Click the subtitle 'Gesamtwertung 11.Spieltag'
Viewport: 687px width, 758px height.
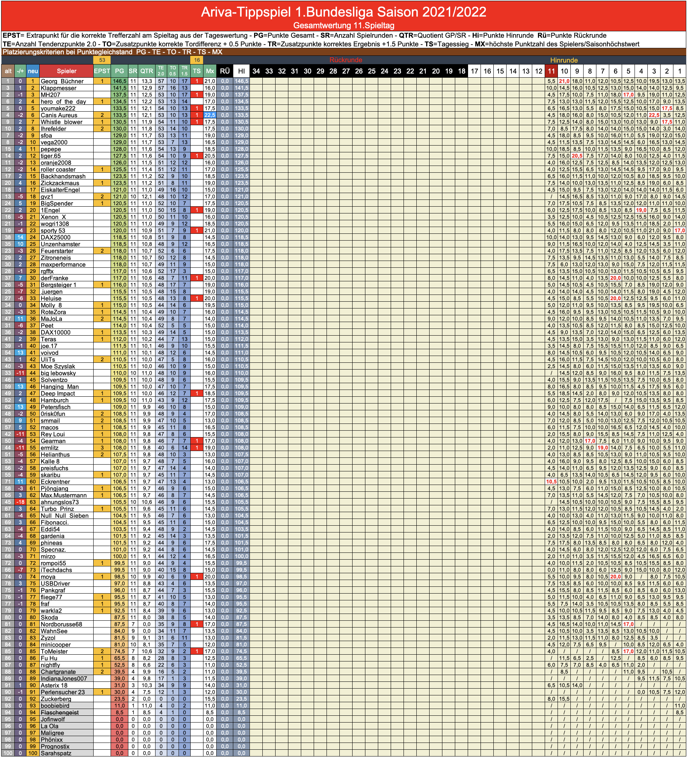coord(343,25)
